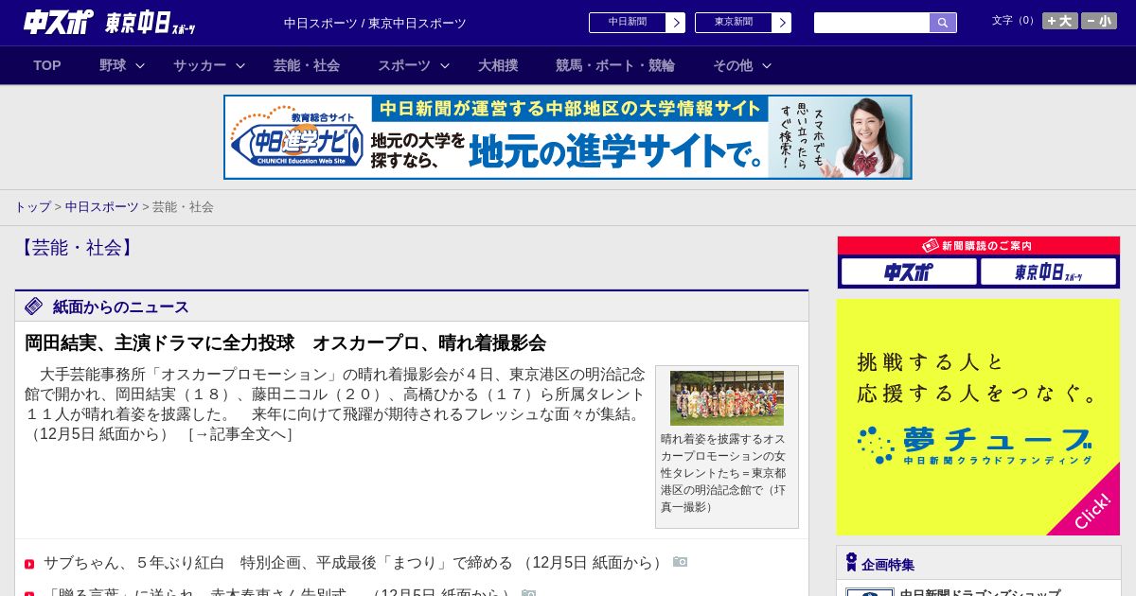Click red bullet beside サブちゃん article
This screenshot has height=596, width=1136.
pos(29,564)
